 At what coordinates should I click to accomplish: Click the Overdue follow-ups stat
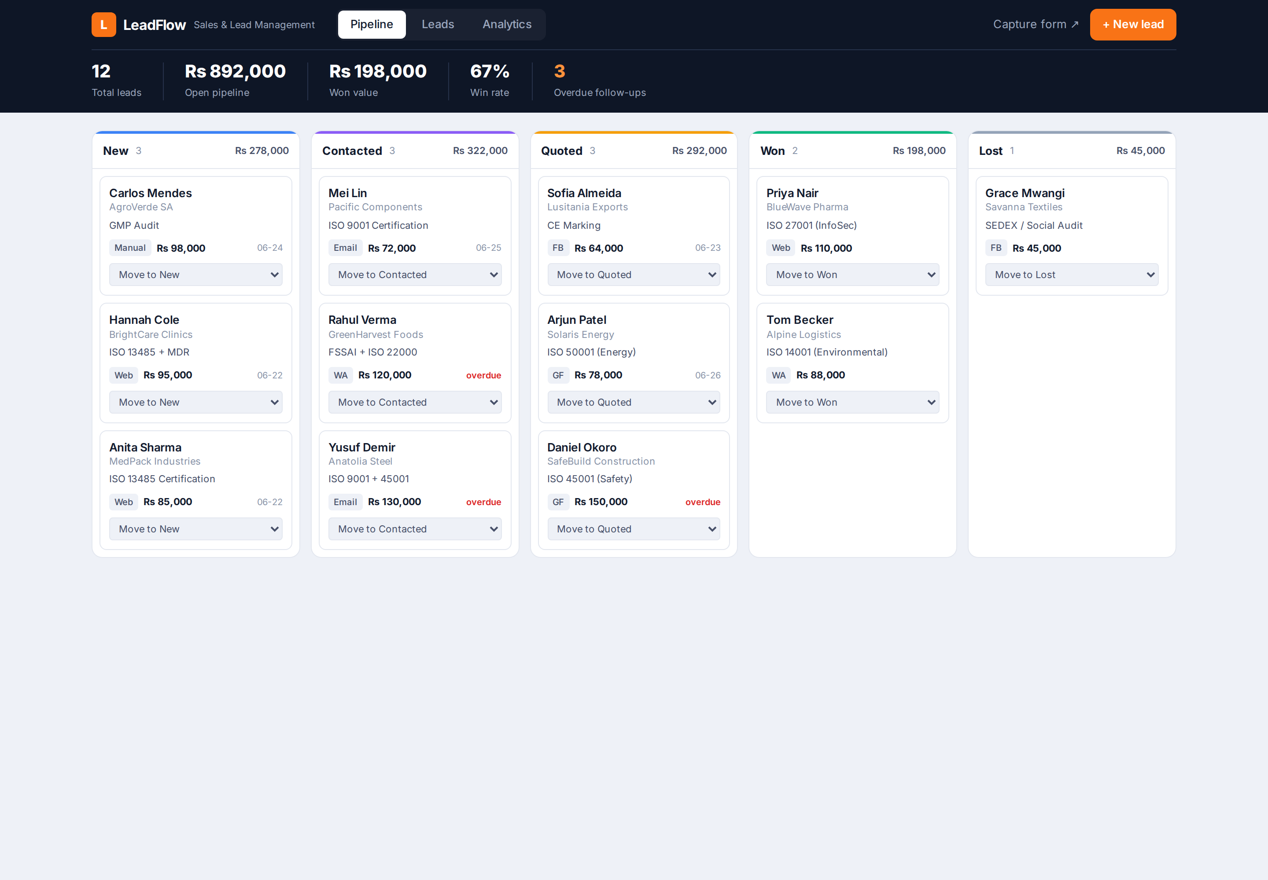click(x=599, y=81)
